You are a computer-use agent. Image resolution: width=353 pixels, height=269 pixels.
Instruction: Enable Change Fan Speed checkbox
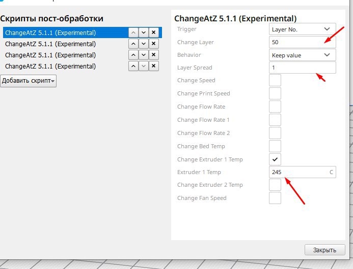275,198
